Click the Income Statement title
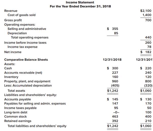153x131 pixels. click(80, 2)
